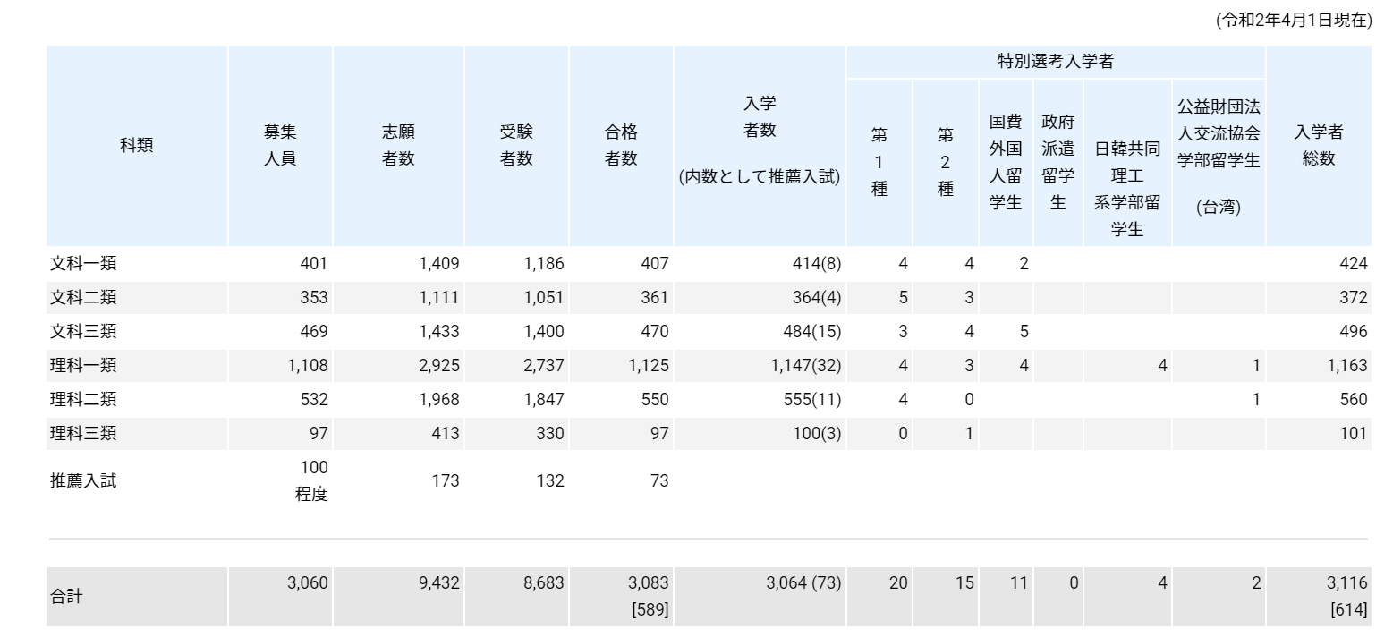Select the 推薦入試 row label
The height and width of the screenshot is (637, 1393).
point(83,481)
